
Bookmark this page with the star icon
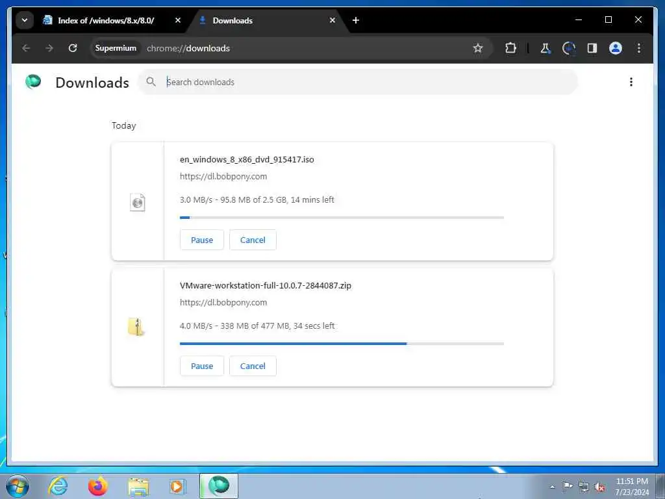click(x=478, y=48)
